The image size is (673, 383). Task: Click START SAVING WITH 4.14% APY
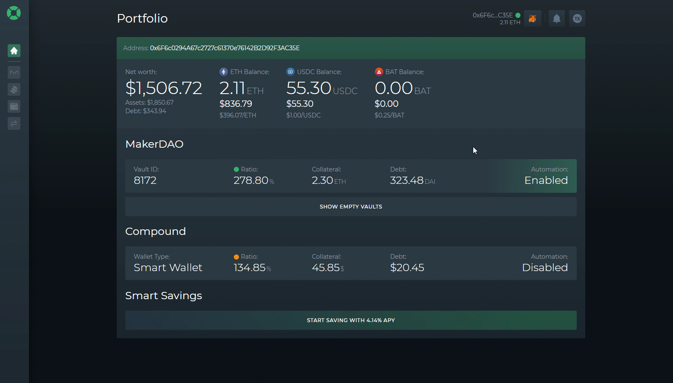click(x=351, y=320)
